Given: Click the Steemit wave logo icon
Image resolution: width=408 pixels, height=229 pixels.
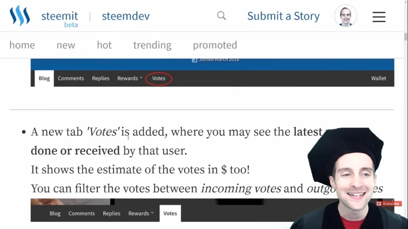Looking at the screenshot, I should pyautogui.click(x=20, y=16).
